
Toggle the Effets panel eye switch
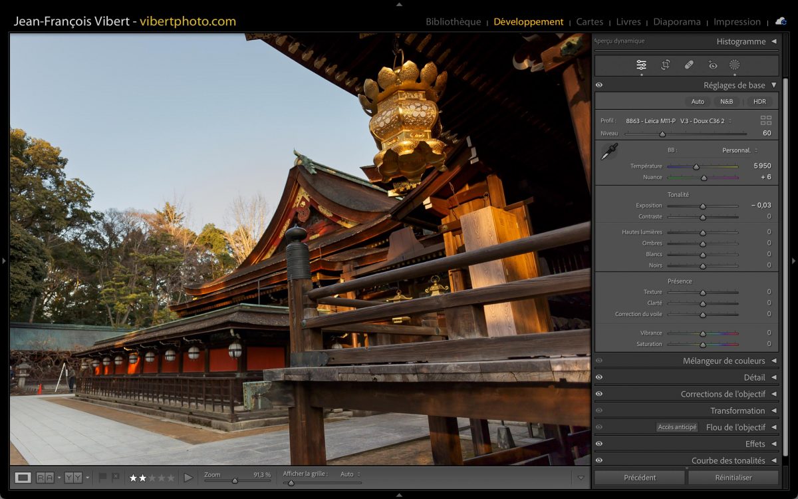click(x=599, y=444)
